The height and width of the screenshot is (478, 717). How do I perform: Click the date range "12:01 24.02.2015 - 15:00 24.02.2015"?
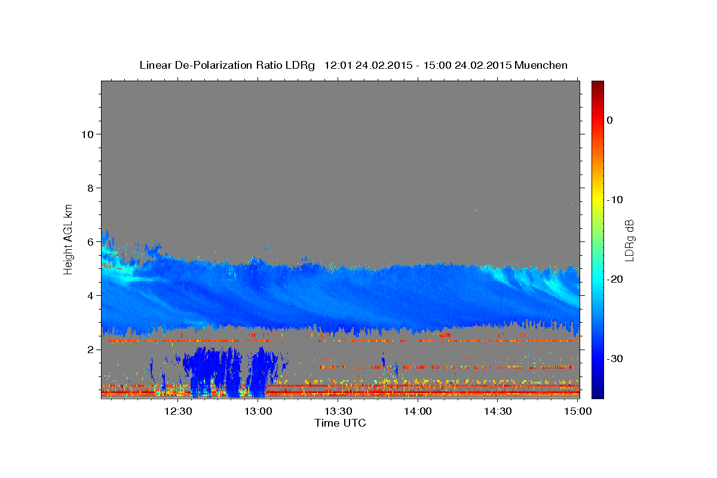pos(418,65)
